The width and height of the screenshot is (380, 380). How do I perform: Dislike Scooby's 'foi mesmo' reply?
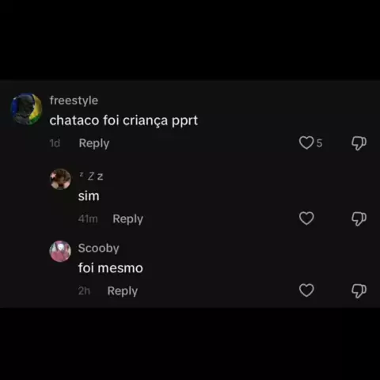click(x=359, y=291)
